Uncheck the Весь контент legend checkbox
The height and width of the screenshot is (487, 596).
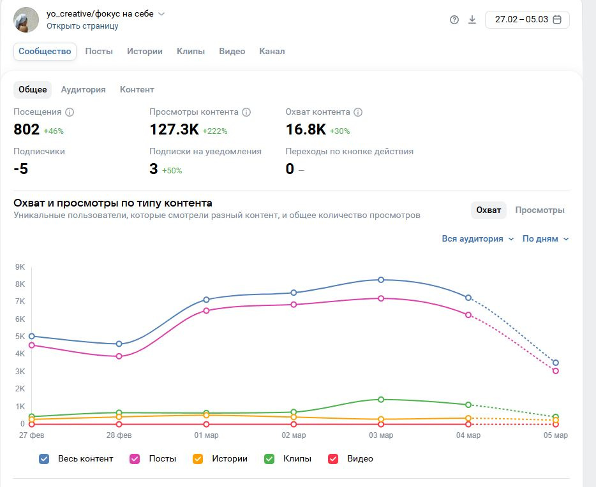click(44, 458)
